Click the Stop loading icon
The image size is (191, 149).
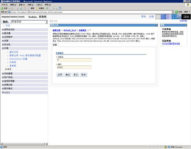pyautogui.click(x=18, y=8)
